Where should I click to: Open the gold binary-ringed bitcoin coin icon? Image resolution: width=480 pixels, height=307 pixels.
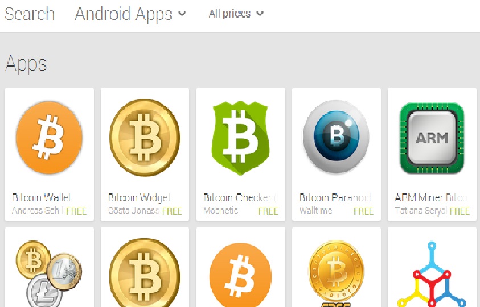[x=336, y=273]
